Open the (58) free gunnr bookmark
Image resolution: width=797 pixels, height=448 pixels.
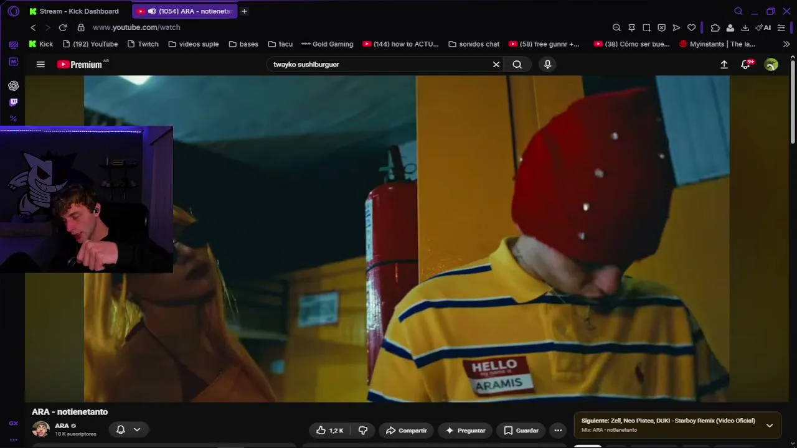tap(544, 44)
